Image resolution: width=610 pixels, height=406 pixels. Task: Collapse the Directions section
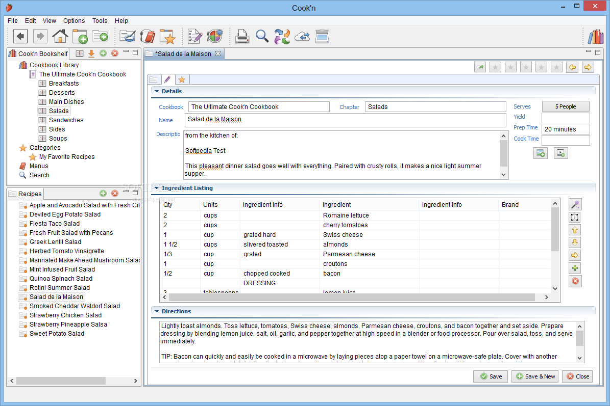(x=157, y=311)
